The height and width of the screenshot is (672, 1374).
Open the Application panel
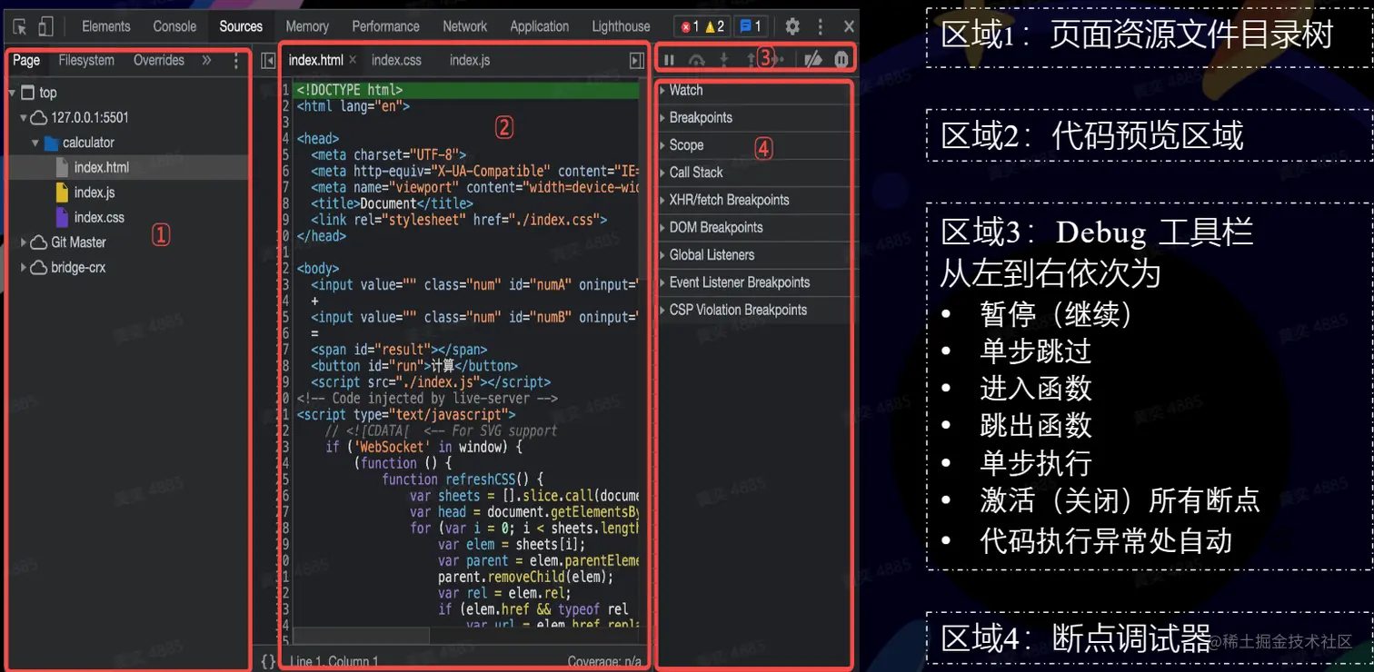tap(540, 26)
